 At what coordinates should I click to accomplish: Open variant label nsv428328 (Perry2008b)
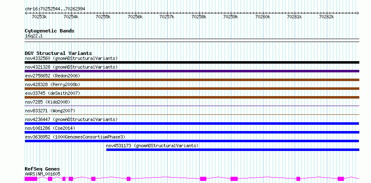coord(53,84)
